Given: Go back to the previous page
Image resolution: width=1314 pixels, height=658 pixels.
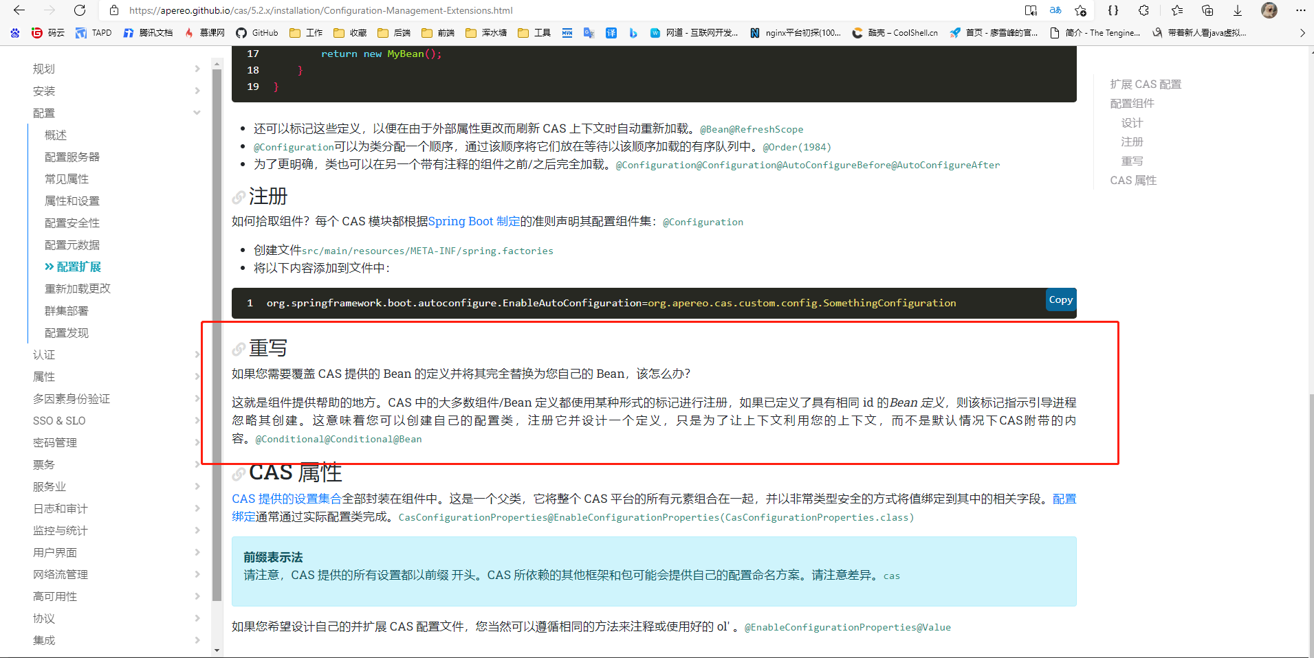Looking at the screenshot, I should pyautogui.click(x=19, y=10).
